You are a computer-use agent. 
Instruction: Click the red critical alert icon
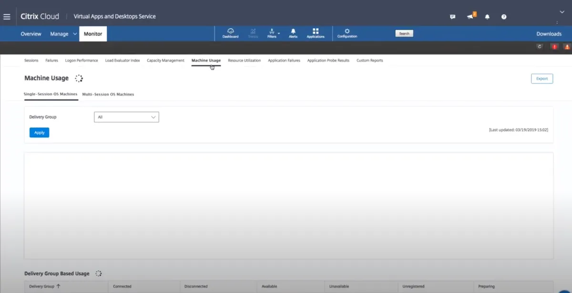[x=554, y=47]
